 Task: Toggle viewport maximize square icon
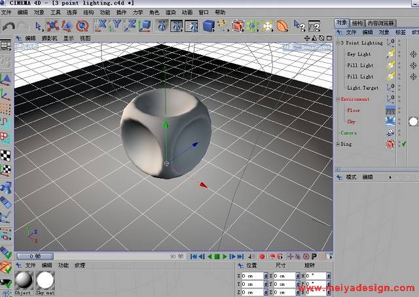click(x=329, y=38)
